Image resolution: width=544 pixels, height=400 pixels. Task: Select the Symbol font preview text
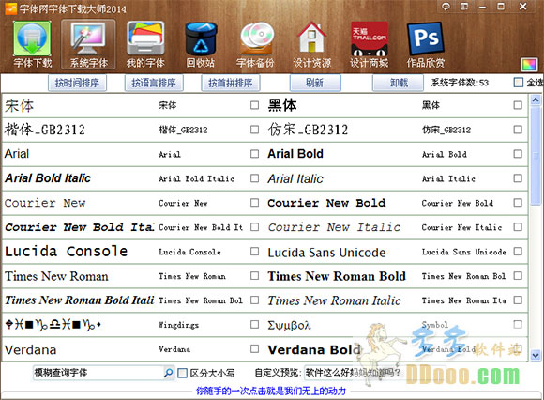coord(289,325)
